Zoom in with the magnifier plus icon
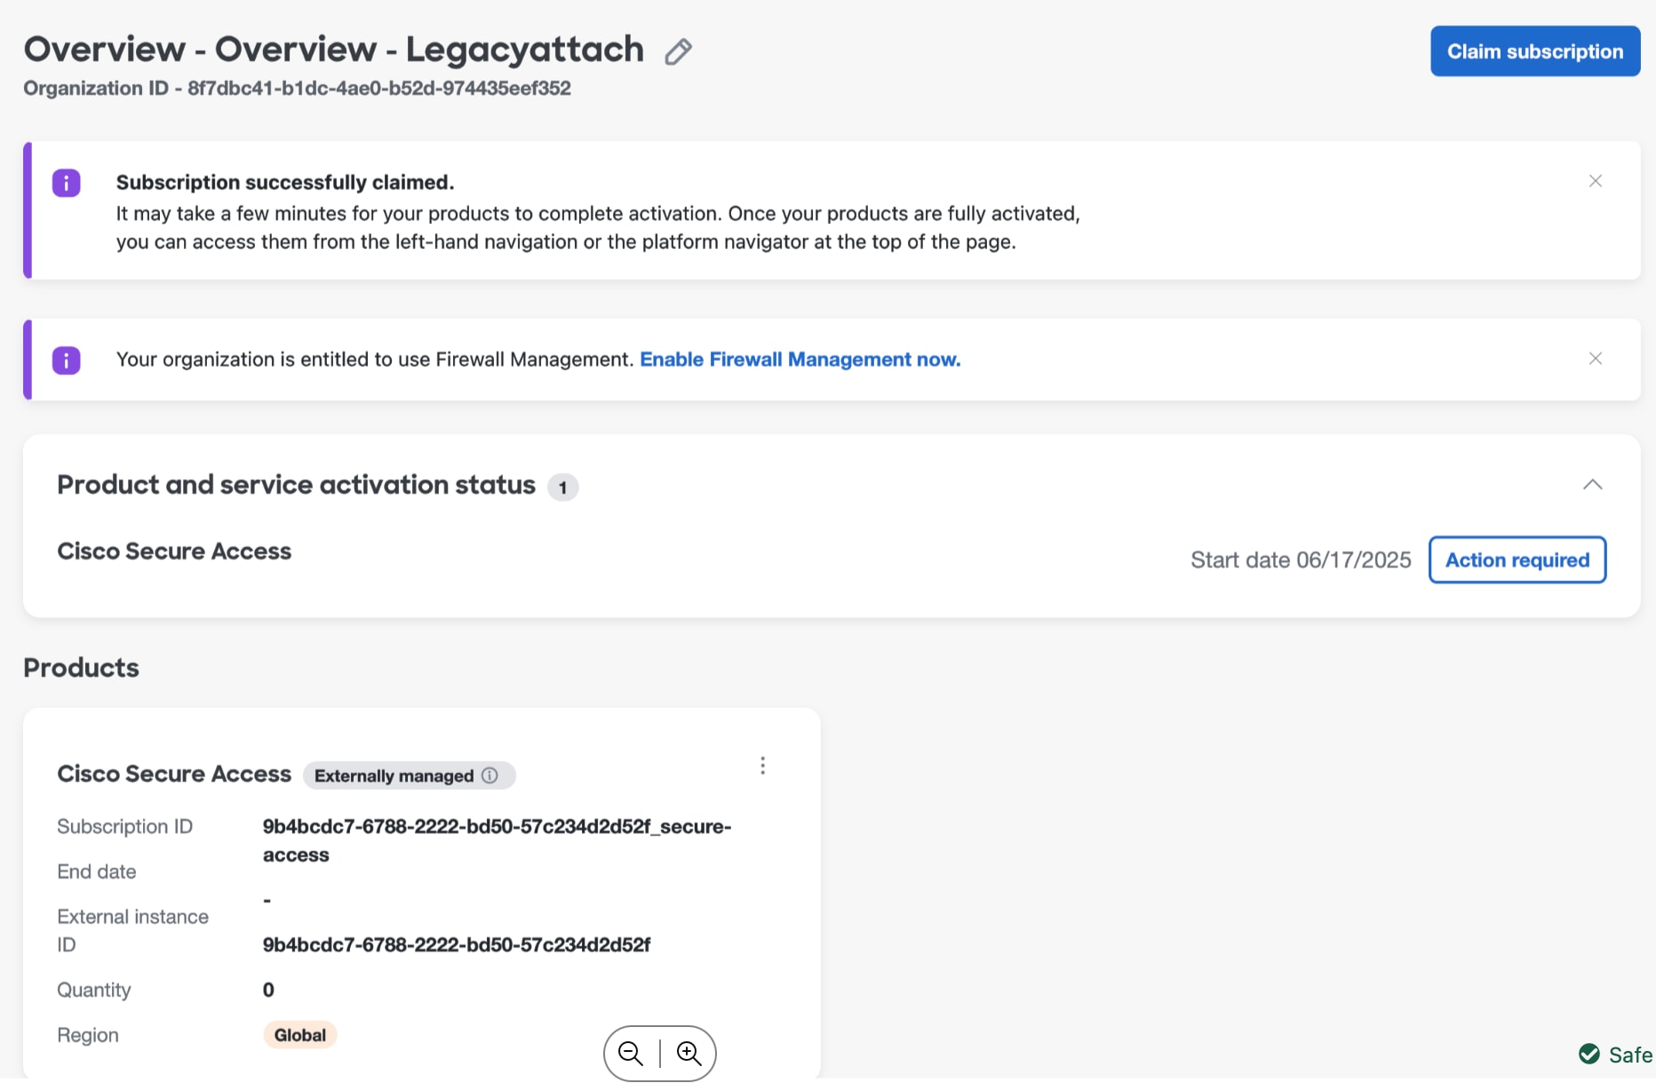1656x1091 pixels. (689, 1054)
